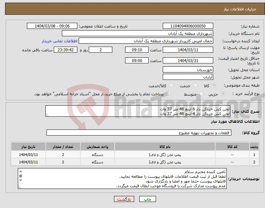The width and height of the screenshot is (265, 208).
Task: Click the response deadline date 1404/03/11 field
Action: pyautogui.click(x=188, y=50)
